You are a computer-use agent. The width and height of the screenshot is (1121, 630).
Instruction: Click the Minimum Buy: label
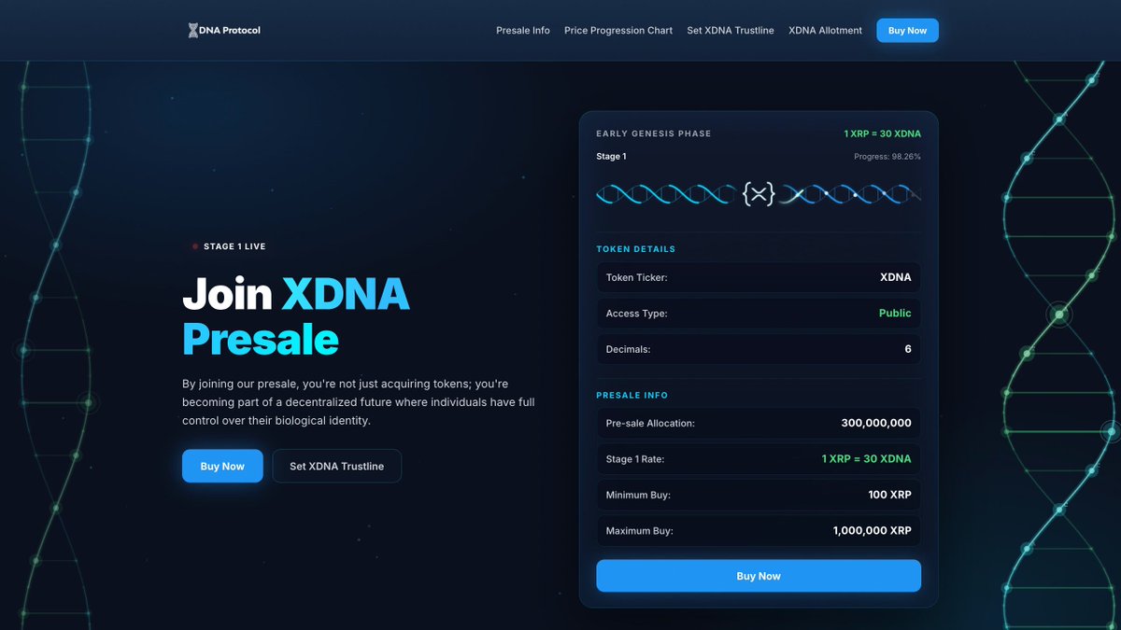(x=638, y=496)
